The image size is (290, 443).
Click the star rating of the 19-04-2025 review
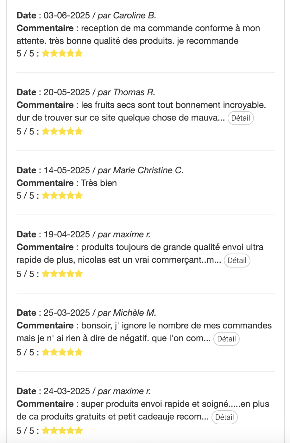click(62, 274)
